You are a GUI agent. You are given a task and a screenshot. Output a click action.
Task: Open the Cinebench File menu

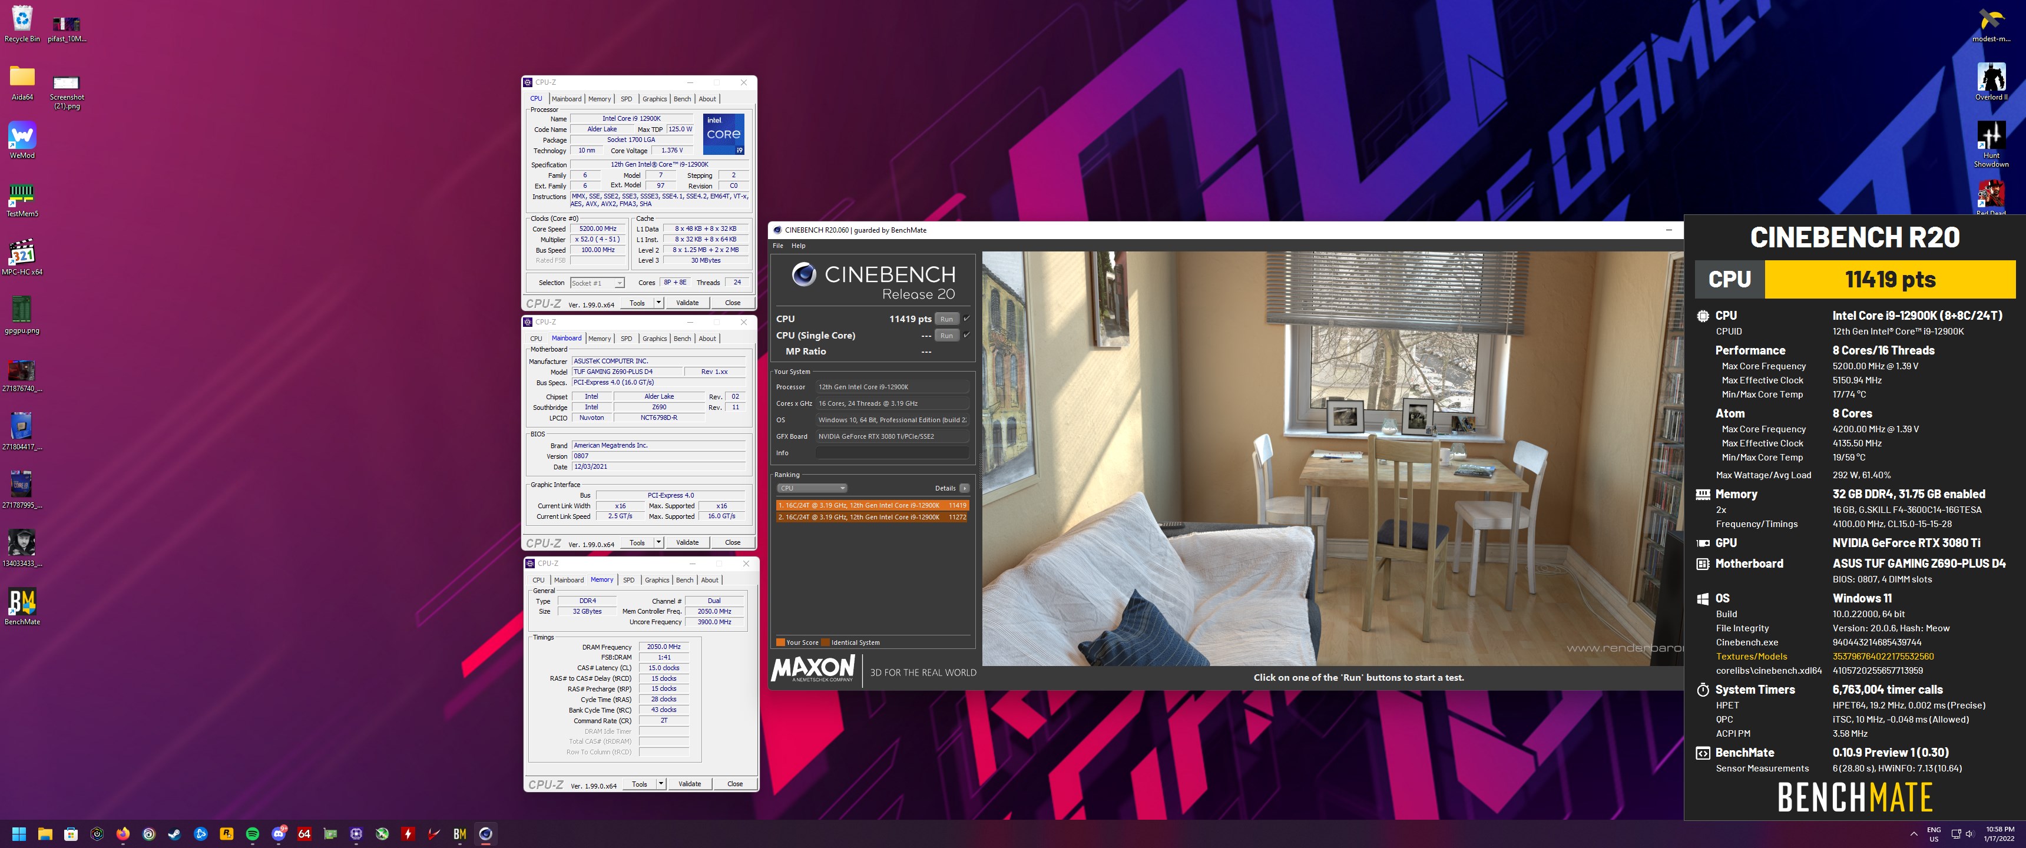[778, 246]
